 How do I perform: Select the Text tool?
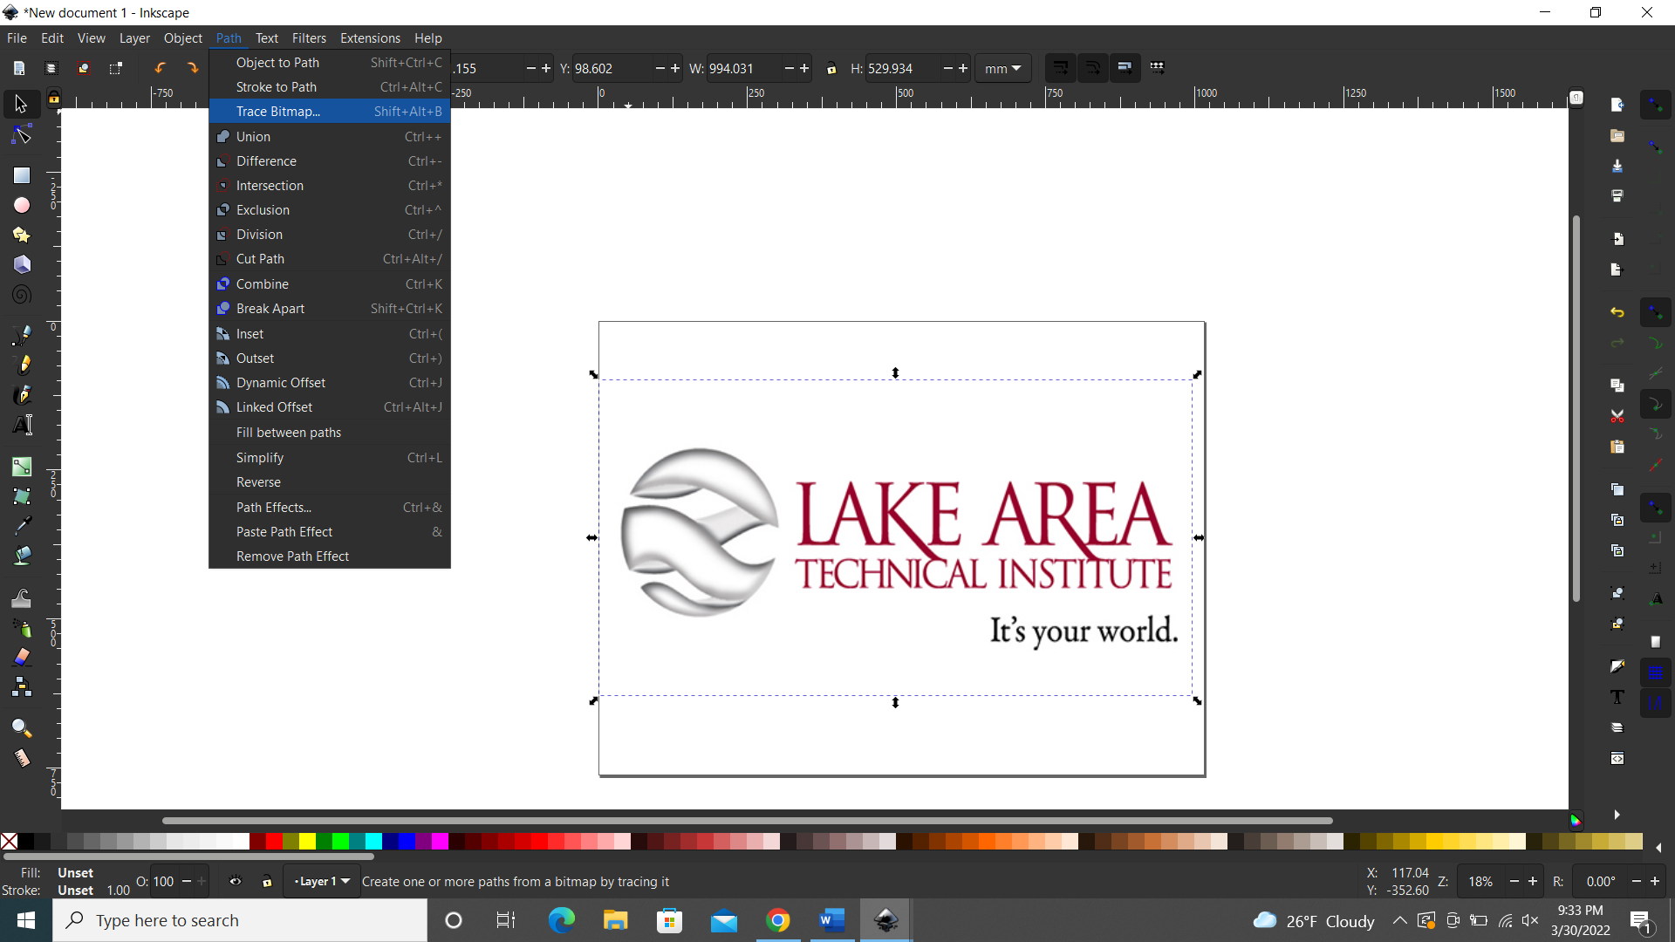(x=20, y=425)
